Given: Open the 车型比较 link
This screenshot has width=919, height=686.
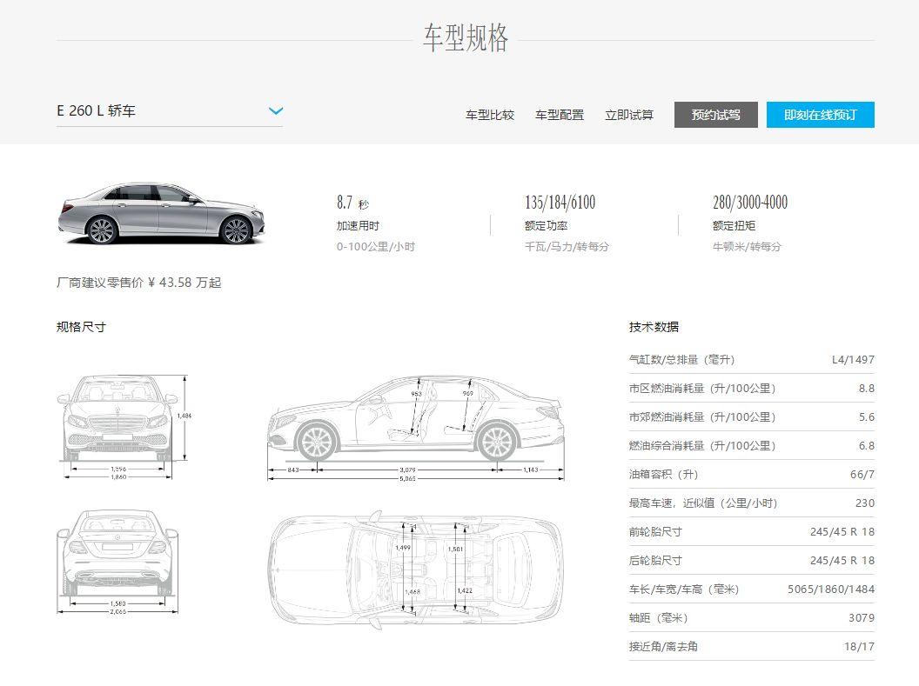Looking at the screenshot, I should point(489,115).
